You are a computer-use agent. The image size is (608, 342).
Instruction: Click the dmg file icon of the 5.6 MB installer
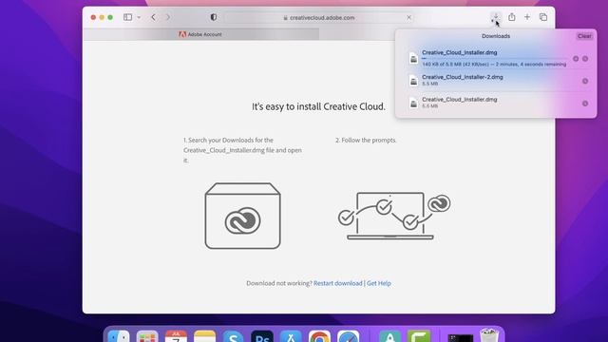(414, 104)
